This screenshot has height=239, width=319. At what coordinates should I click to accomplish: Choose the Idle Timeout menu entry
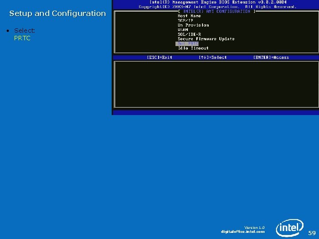point(193,48)
